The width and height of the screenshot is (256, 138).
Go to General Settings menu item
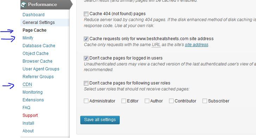coord(39,23)
